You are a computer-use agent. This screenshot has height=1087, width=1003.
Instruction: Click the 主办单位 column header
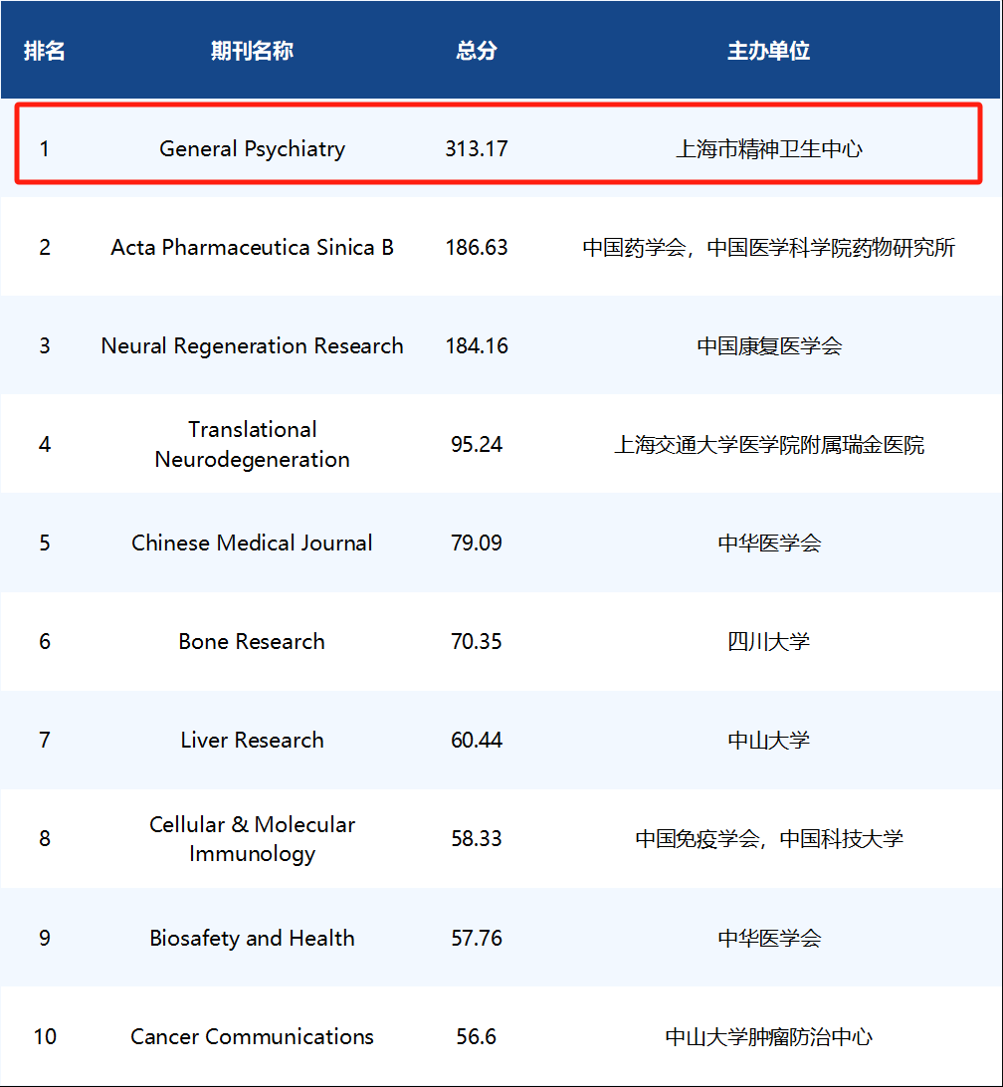click(769, 51)
